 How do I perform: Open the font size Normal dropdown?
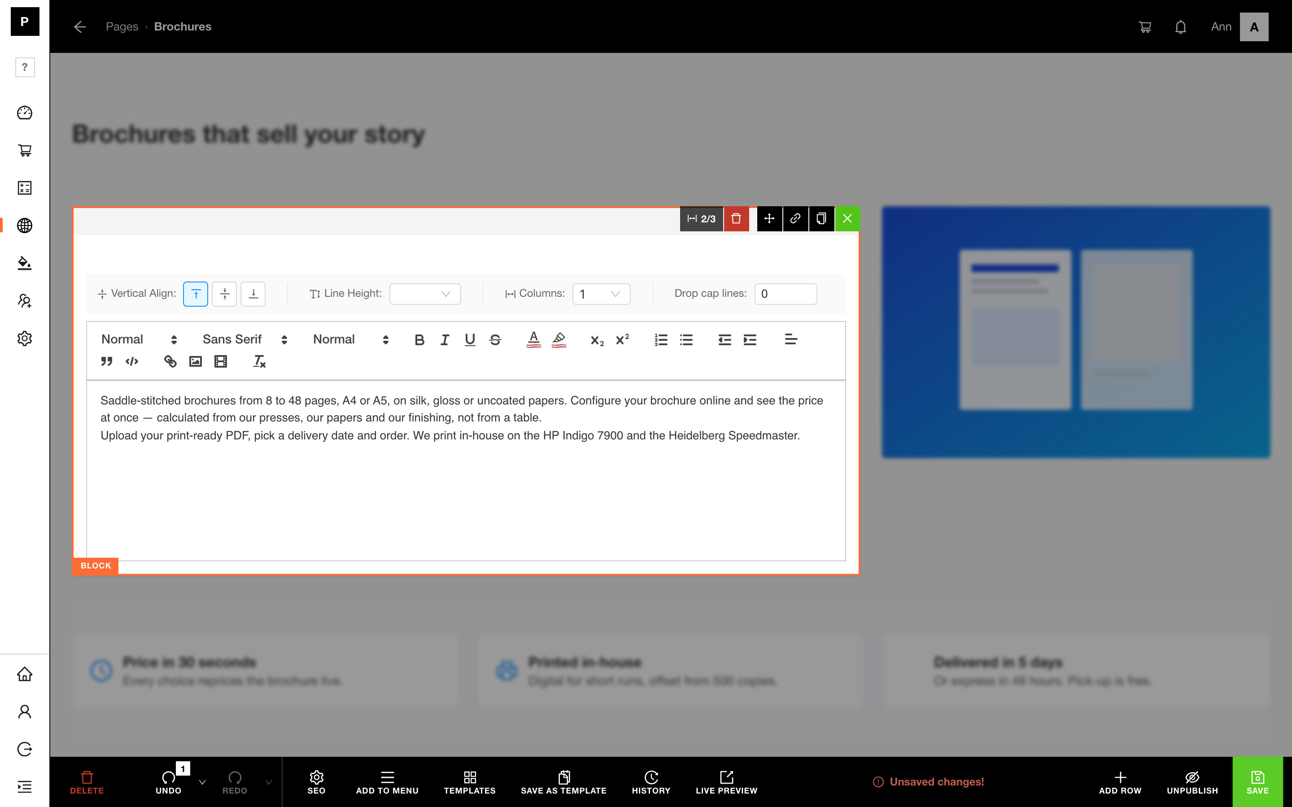(351, 339)
